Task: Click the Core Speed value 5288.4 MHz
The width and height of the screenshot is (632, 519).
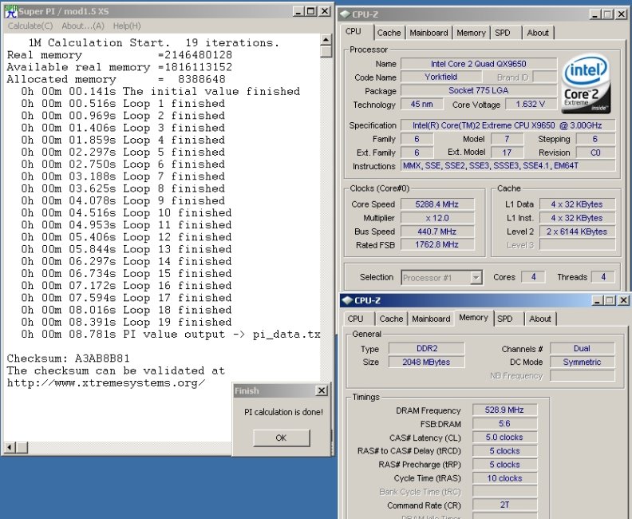Action: click(x=437, y=204)
